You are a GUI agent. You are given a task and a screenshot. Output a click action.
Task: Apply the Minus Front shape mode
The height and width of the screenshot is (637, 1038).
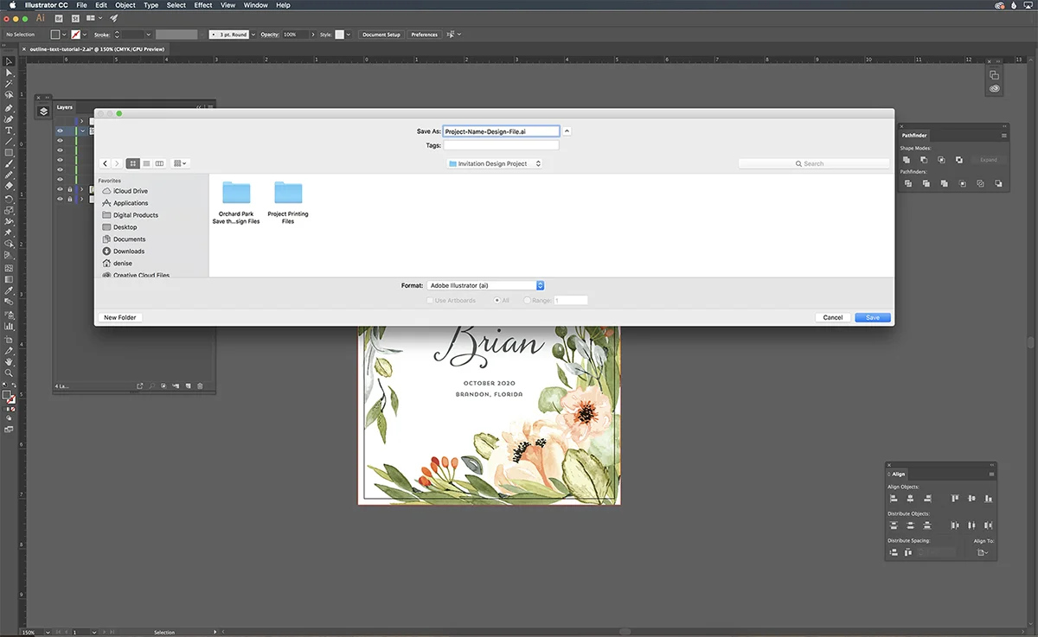[924, 160]
